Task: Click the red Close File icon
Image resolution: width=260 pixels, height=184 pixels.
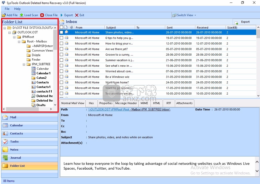Action: point(42,15)
